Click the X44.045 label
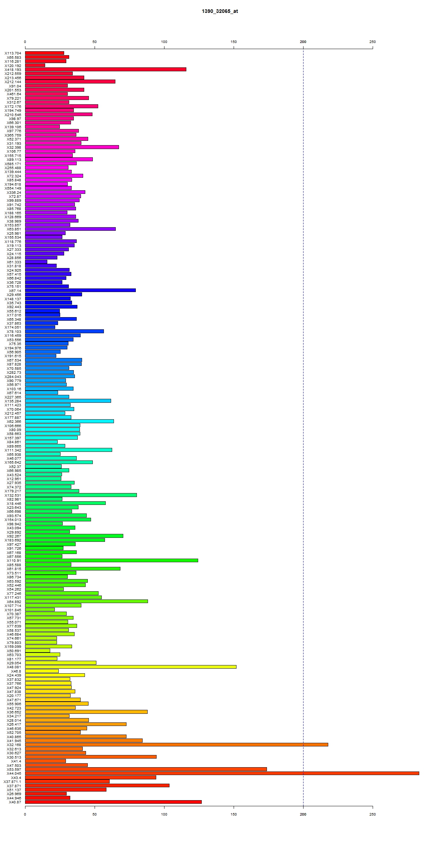Image resolution: width=430 pixels, height=860 pixels. pos(14,774)
